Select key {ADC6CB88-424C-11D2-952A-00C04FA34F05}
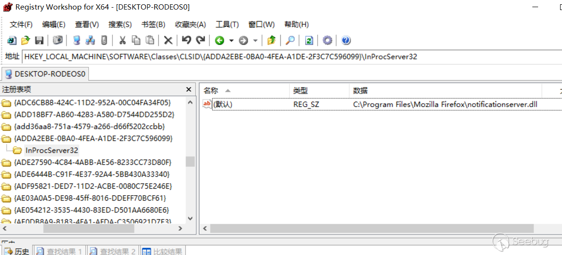The height and width of the screenshot is (255, 562). click(x=92, y=103)
